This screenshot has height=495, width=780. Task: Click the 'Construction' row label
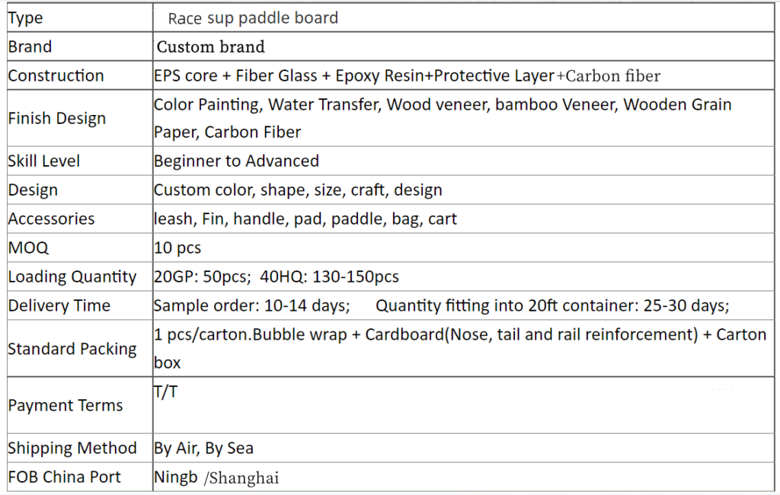point(56,76)
